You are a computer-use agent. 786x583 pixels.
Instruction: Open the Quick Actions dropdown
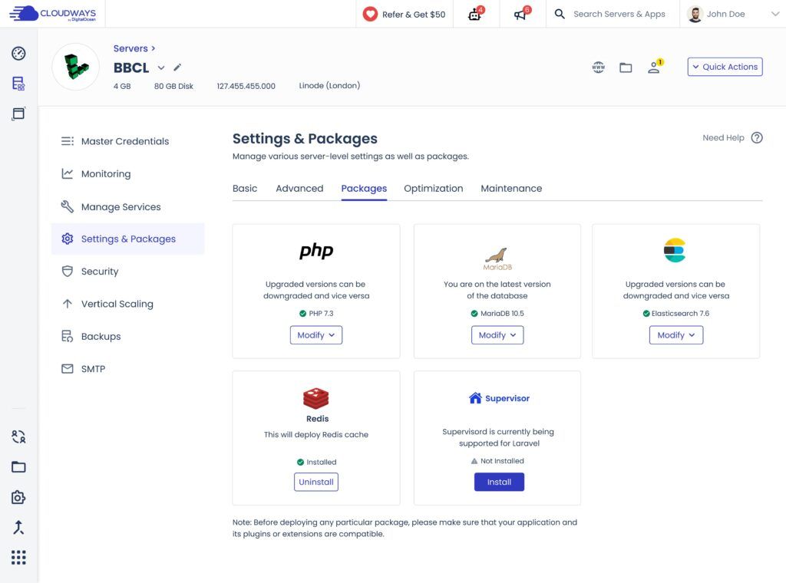(x=725, y=67)
